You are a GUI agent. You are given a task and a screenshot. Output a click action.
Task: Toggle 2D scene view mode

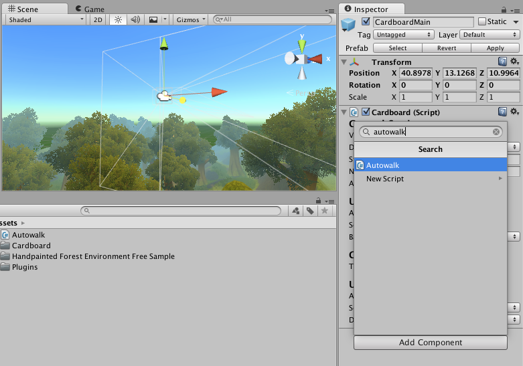tap(98, 19)
